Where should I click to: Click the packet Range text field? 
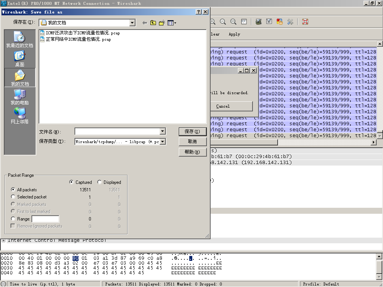(45, 219)
